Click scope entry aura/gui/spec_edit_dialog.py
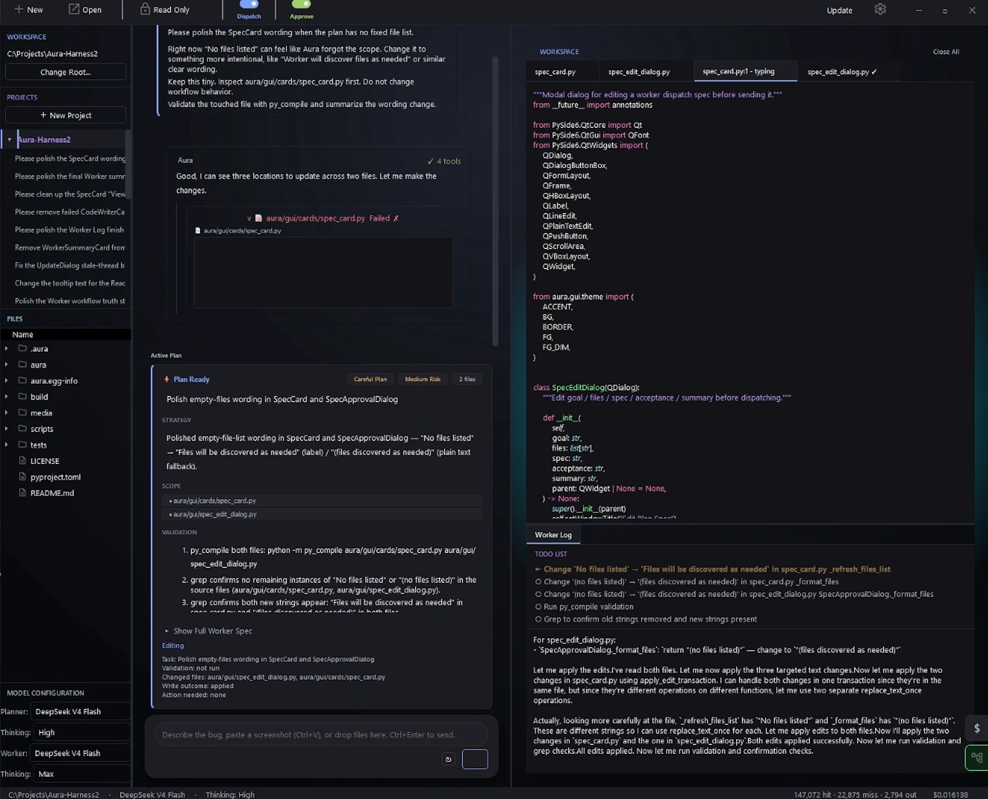The image size is (988, 799). click(x=322, y=514)
